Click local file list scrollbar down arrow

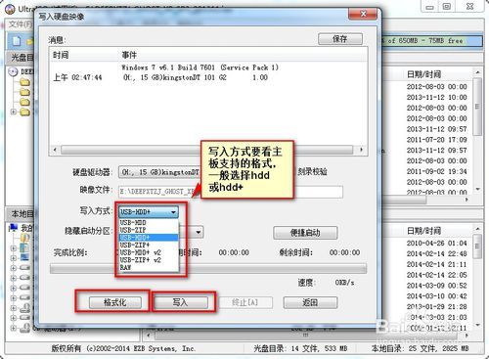(x=477, y=325)
